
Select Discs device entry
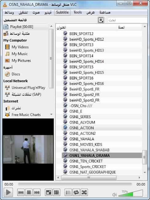tap(16, 74)
